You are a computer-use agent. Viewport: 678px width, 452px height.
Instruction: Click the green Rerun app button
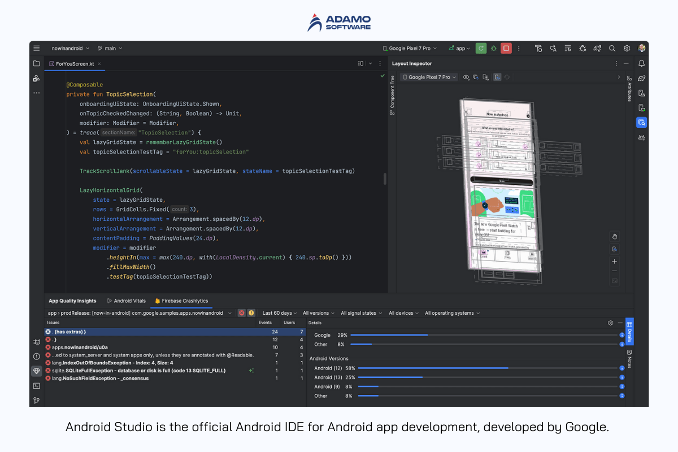click(481, 49)
